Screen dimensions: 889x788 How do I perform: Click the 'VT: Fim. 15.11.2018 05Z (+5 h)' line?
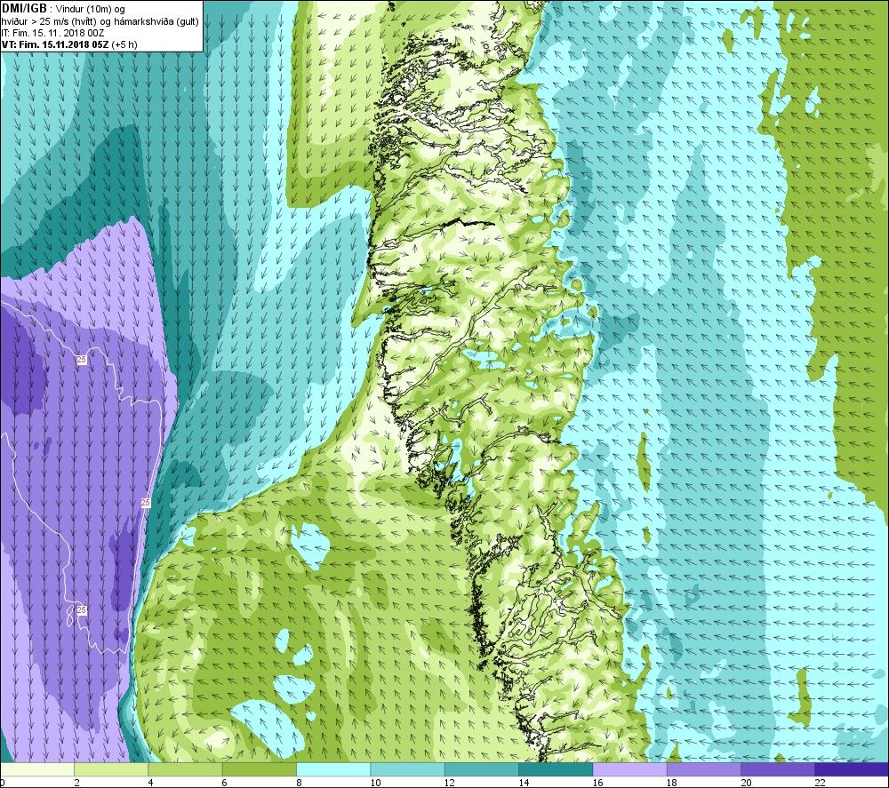click(x=69, y=44)
